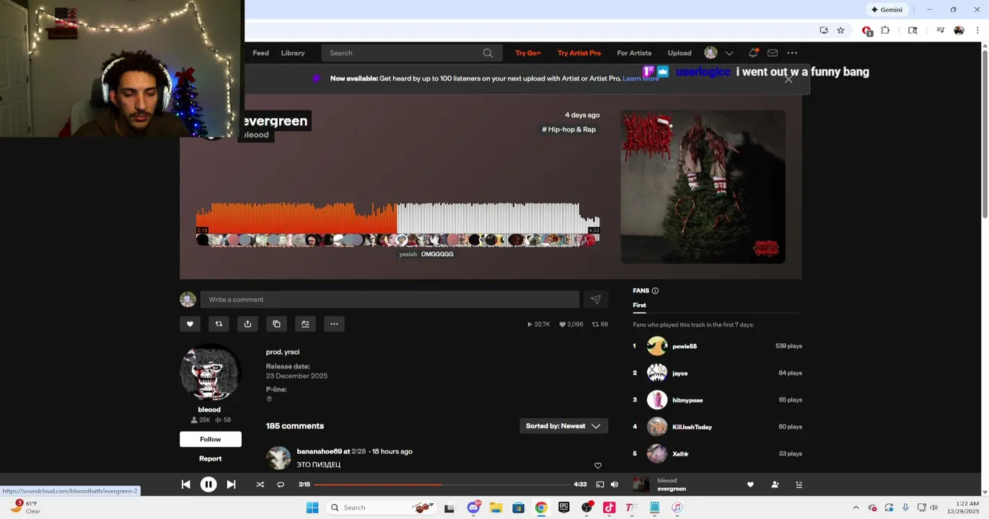Image resolution: width=989 pixels, height=519 pixels.
Task: Open the For Artists page
Action: 634,53
